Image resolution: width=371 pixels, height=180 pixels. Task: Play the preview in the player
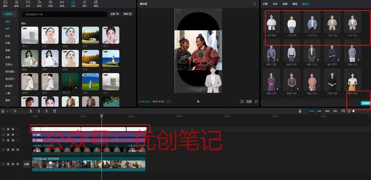(198, 102)
